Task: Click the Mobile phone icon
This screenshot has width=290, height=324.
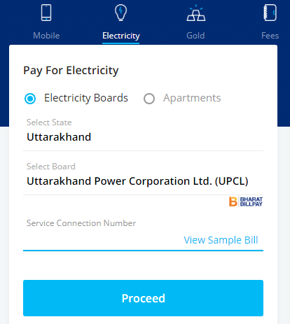Action: [46, 13]
